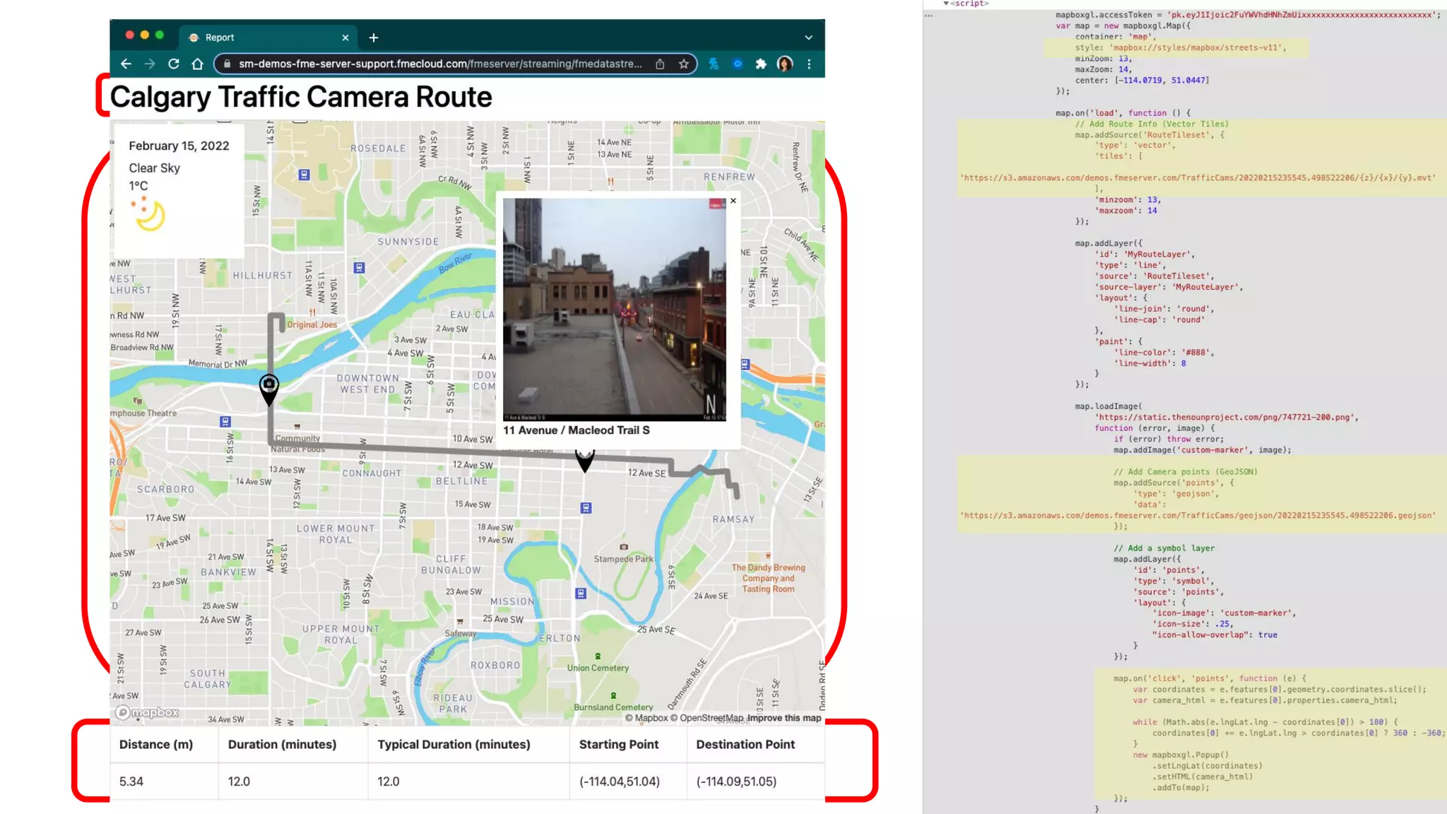Click the camera marker near Memorial Dr
This screenshot has height=814, width=1447.
click(x=269, y=387)
